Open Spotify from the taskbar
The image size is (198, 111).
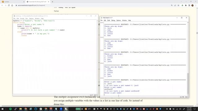pyautogui.click(x=11, y=109)
